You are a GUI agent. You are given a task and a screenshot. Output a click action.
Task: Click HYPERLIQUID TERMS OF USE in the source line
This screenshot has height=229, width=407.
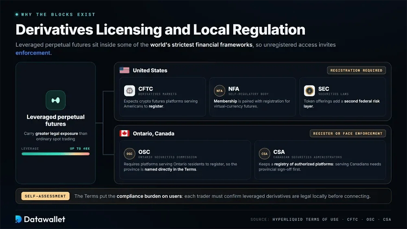(x=306, y=219)
